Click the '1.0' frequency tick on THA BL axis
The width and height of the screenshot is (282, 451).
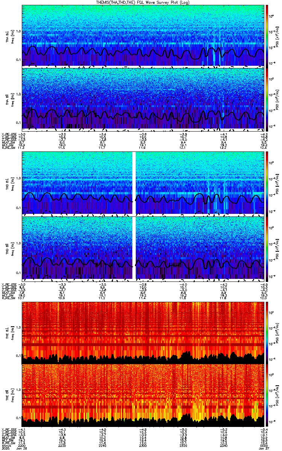(19, 31)
